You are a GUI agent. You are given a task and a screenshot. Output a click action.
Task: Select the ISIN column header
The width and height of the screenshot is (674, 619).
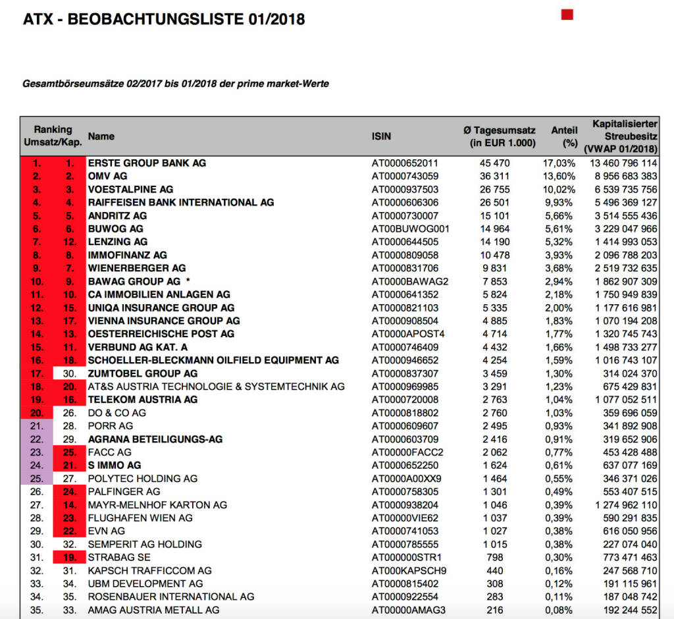point(381,136)
